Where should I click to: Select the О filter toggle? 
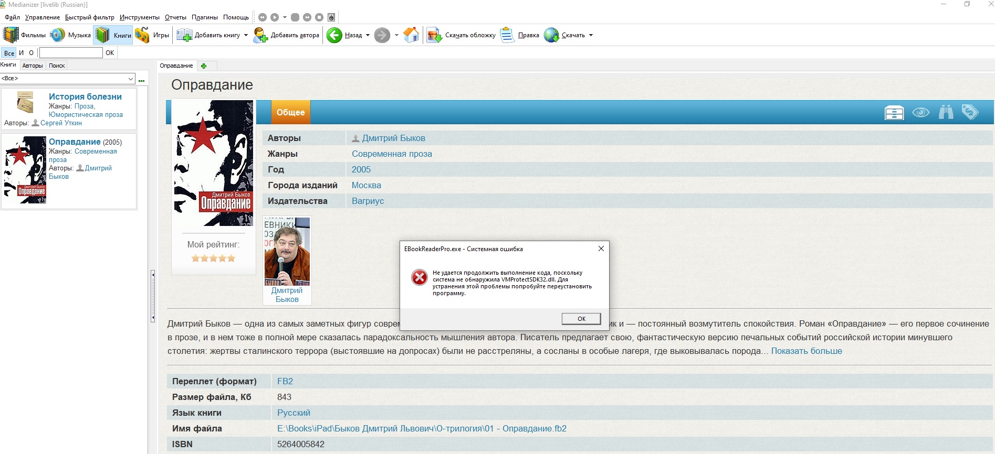[x=32, y=53]
